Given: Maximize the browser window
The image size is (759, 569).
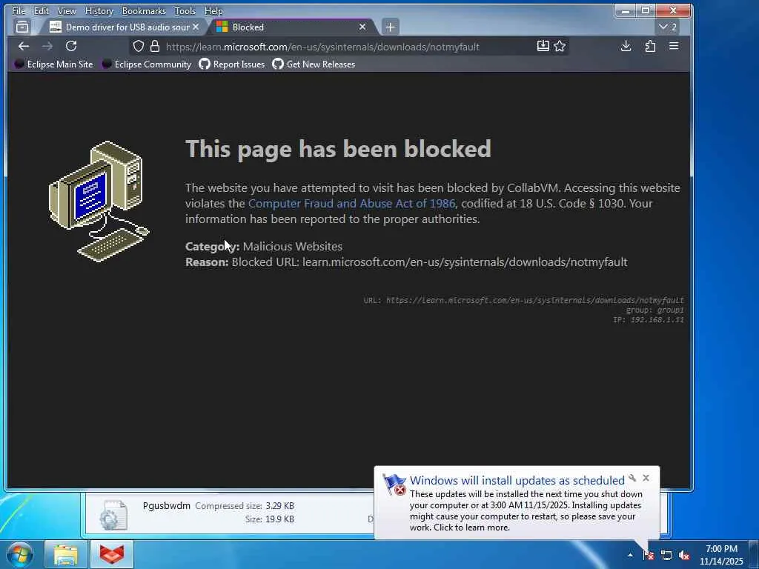Looking at the screenshot, I should [x=646, y=10].
